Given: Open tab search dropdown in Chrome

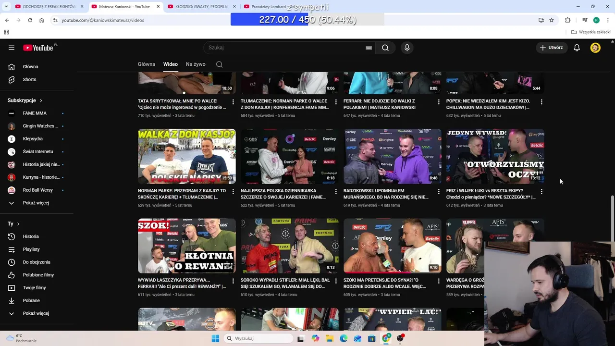Looking at the screenshot, I should tap(6, 7).
